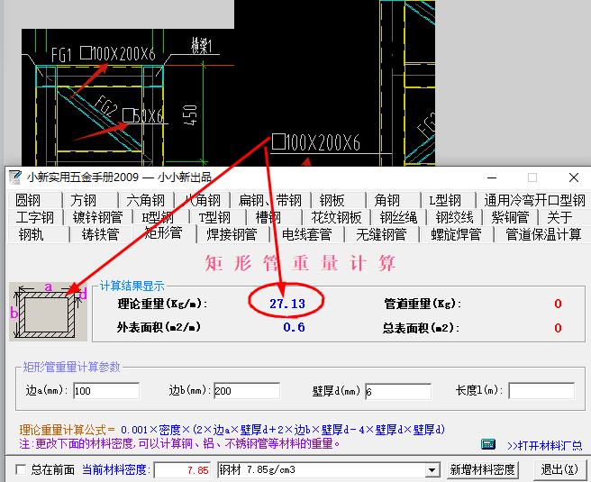Image resolution: width=591 pixels, height=482 pixels.
Task: Click the 理论重量计算公式 formula text
Action: [x=232, y=430]
